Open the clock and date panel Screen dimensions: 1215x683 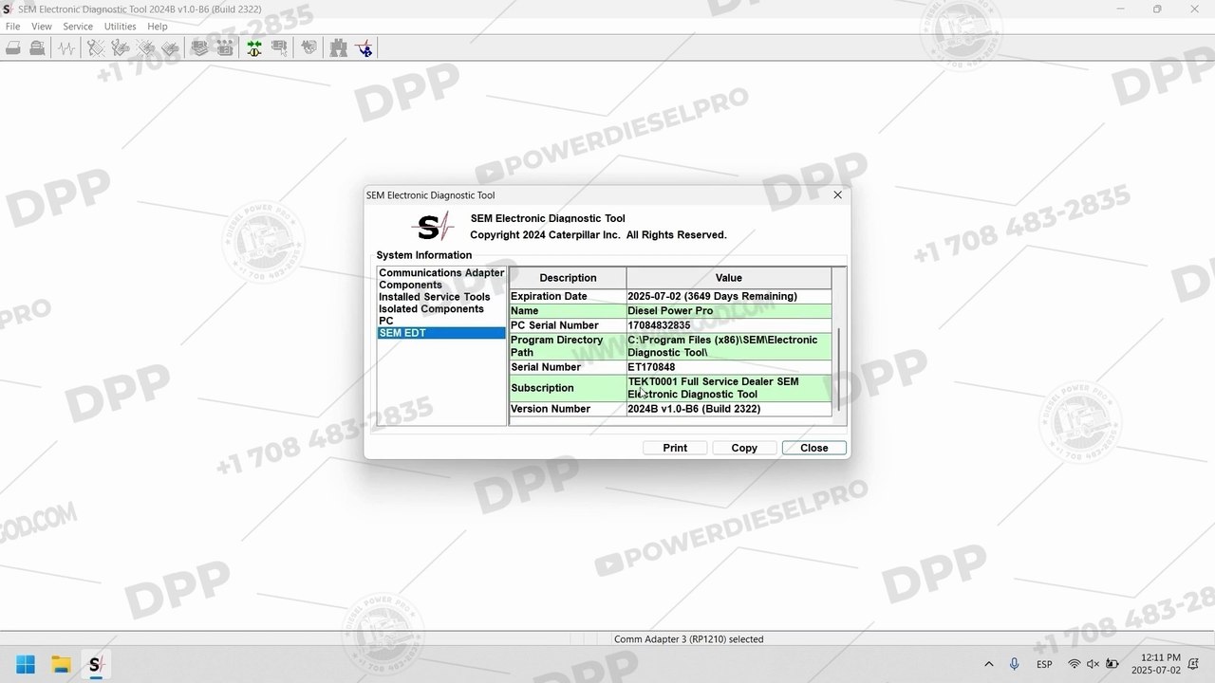pyautogui.click(x=1155, y=664)
